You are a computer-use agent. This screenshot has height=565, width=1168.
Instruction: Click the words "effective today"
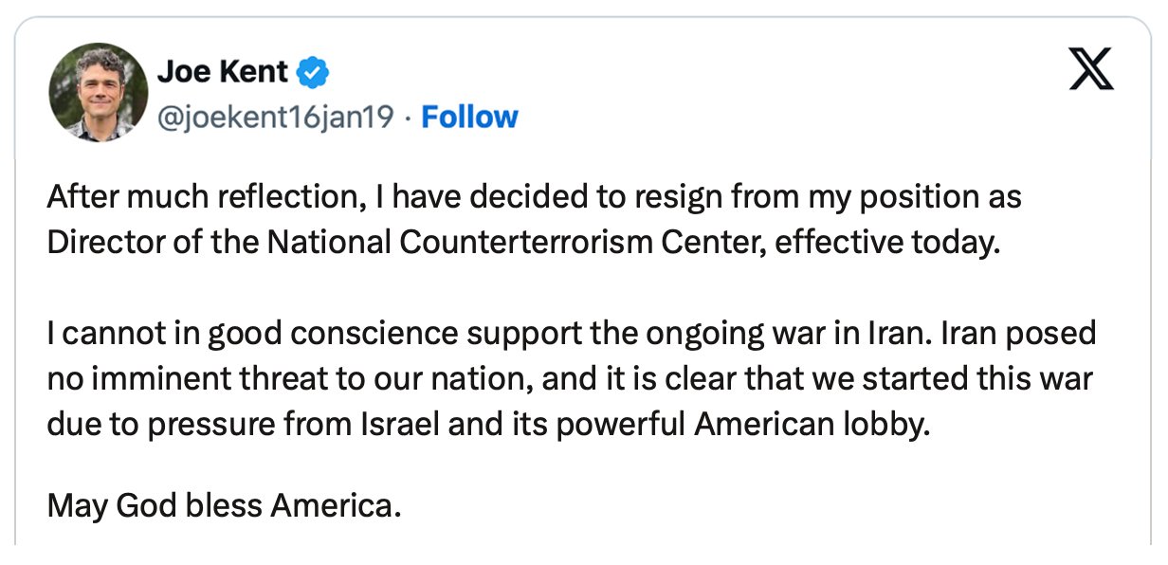click(887, 242)
